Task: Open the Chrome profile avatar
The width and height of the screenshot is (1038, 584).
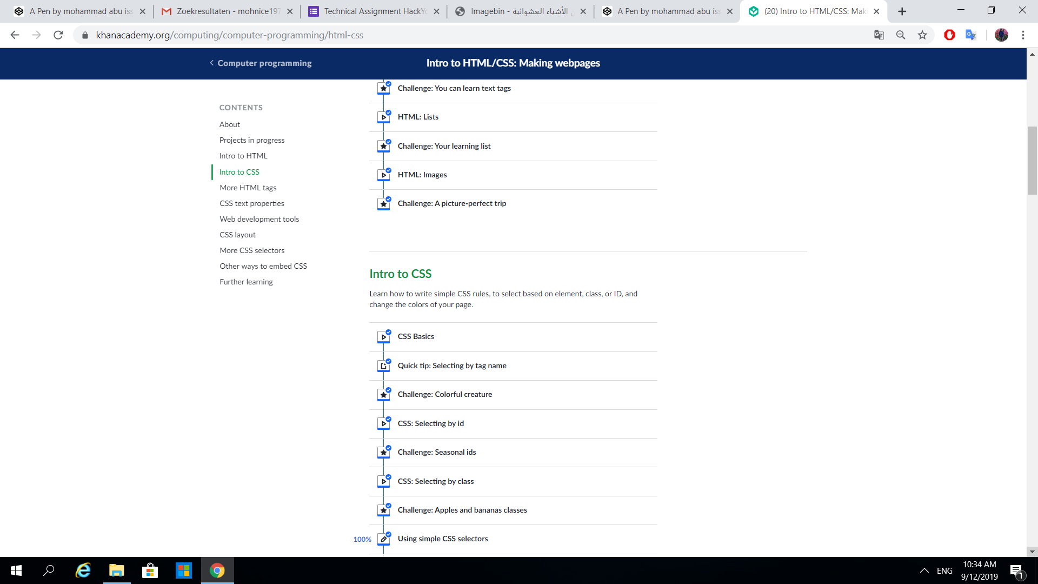Action: (1001, 35)
